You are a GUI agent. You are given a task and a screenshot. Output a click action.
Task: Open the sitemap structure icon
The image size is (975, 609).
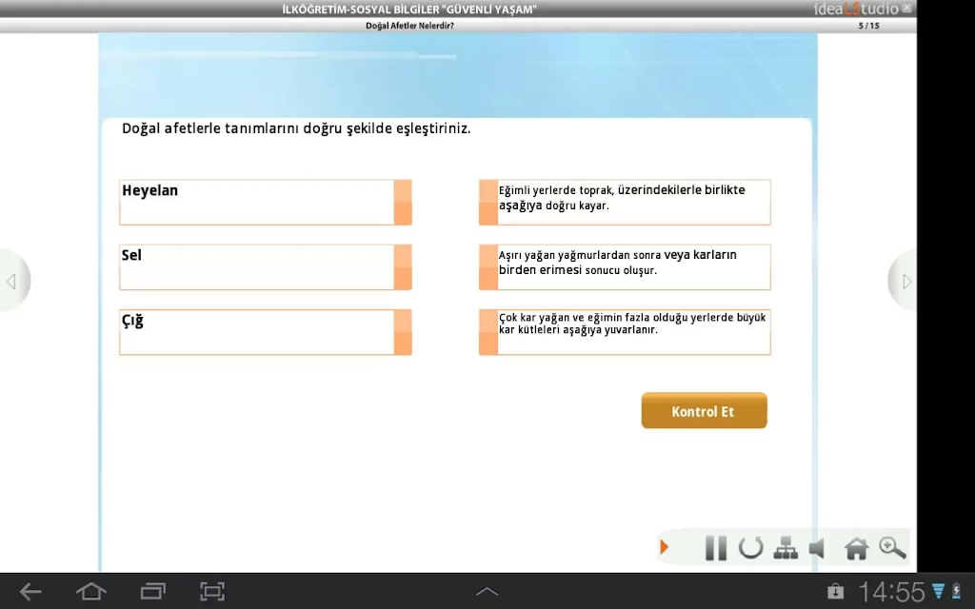786,548
